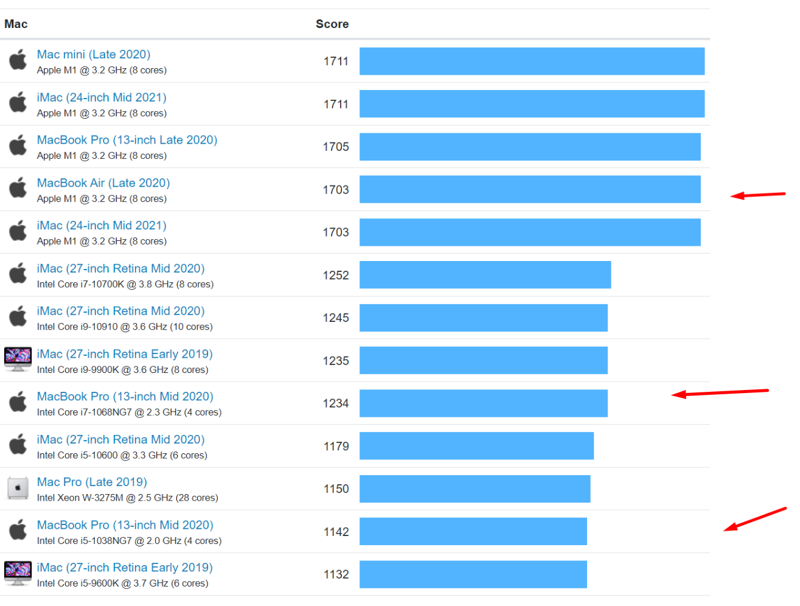The height and width of the screenshot is (606, 800).
Task: Click the Apple logo beside MacBook Pro (13-inch Late 2020)
Action: (18, 145)
